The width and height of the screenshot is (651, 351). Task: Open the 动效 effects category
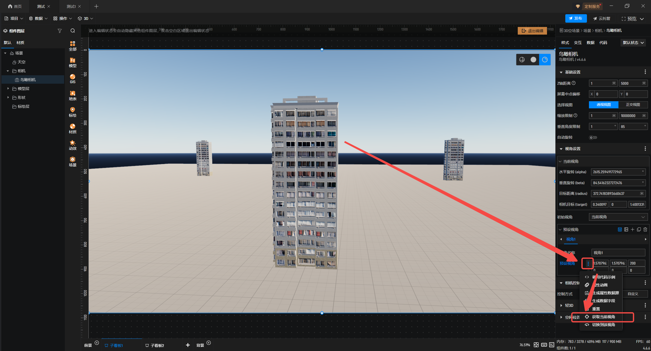72,145
